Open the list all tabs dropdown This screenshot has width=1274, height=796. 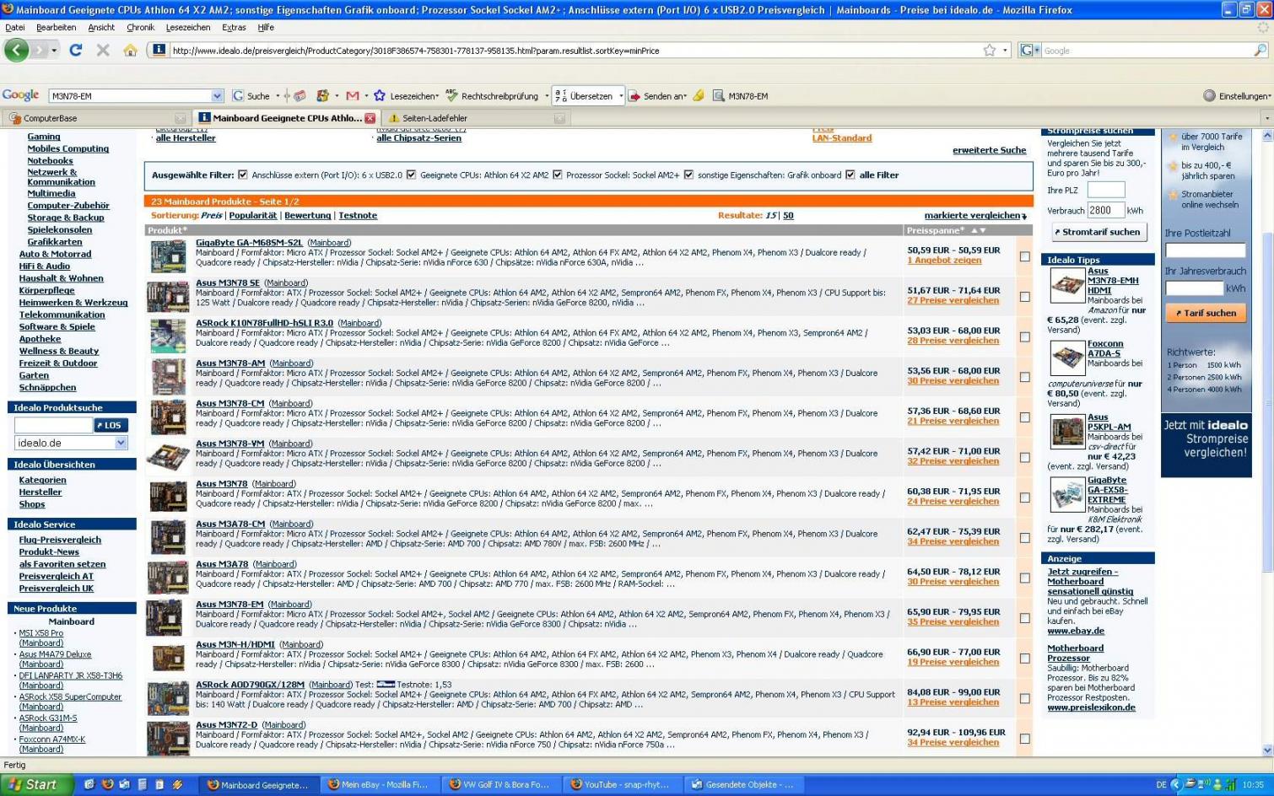1266,118
